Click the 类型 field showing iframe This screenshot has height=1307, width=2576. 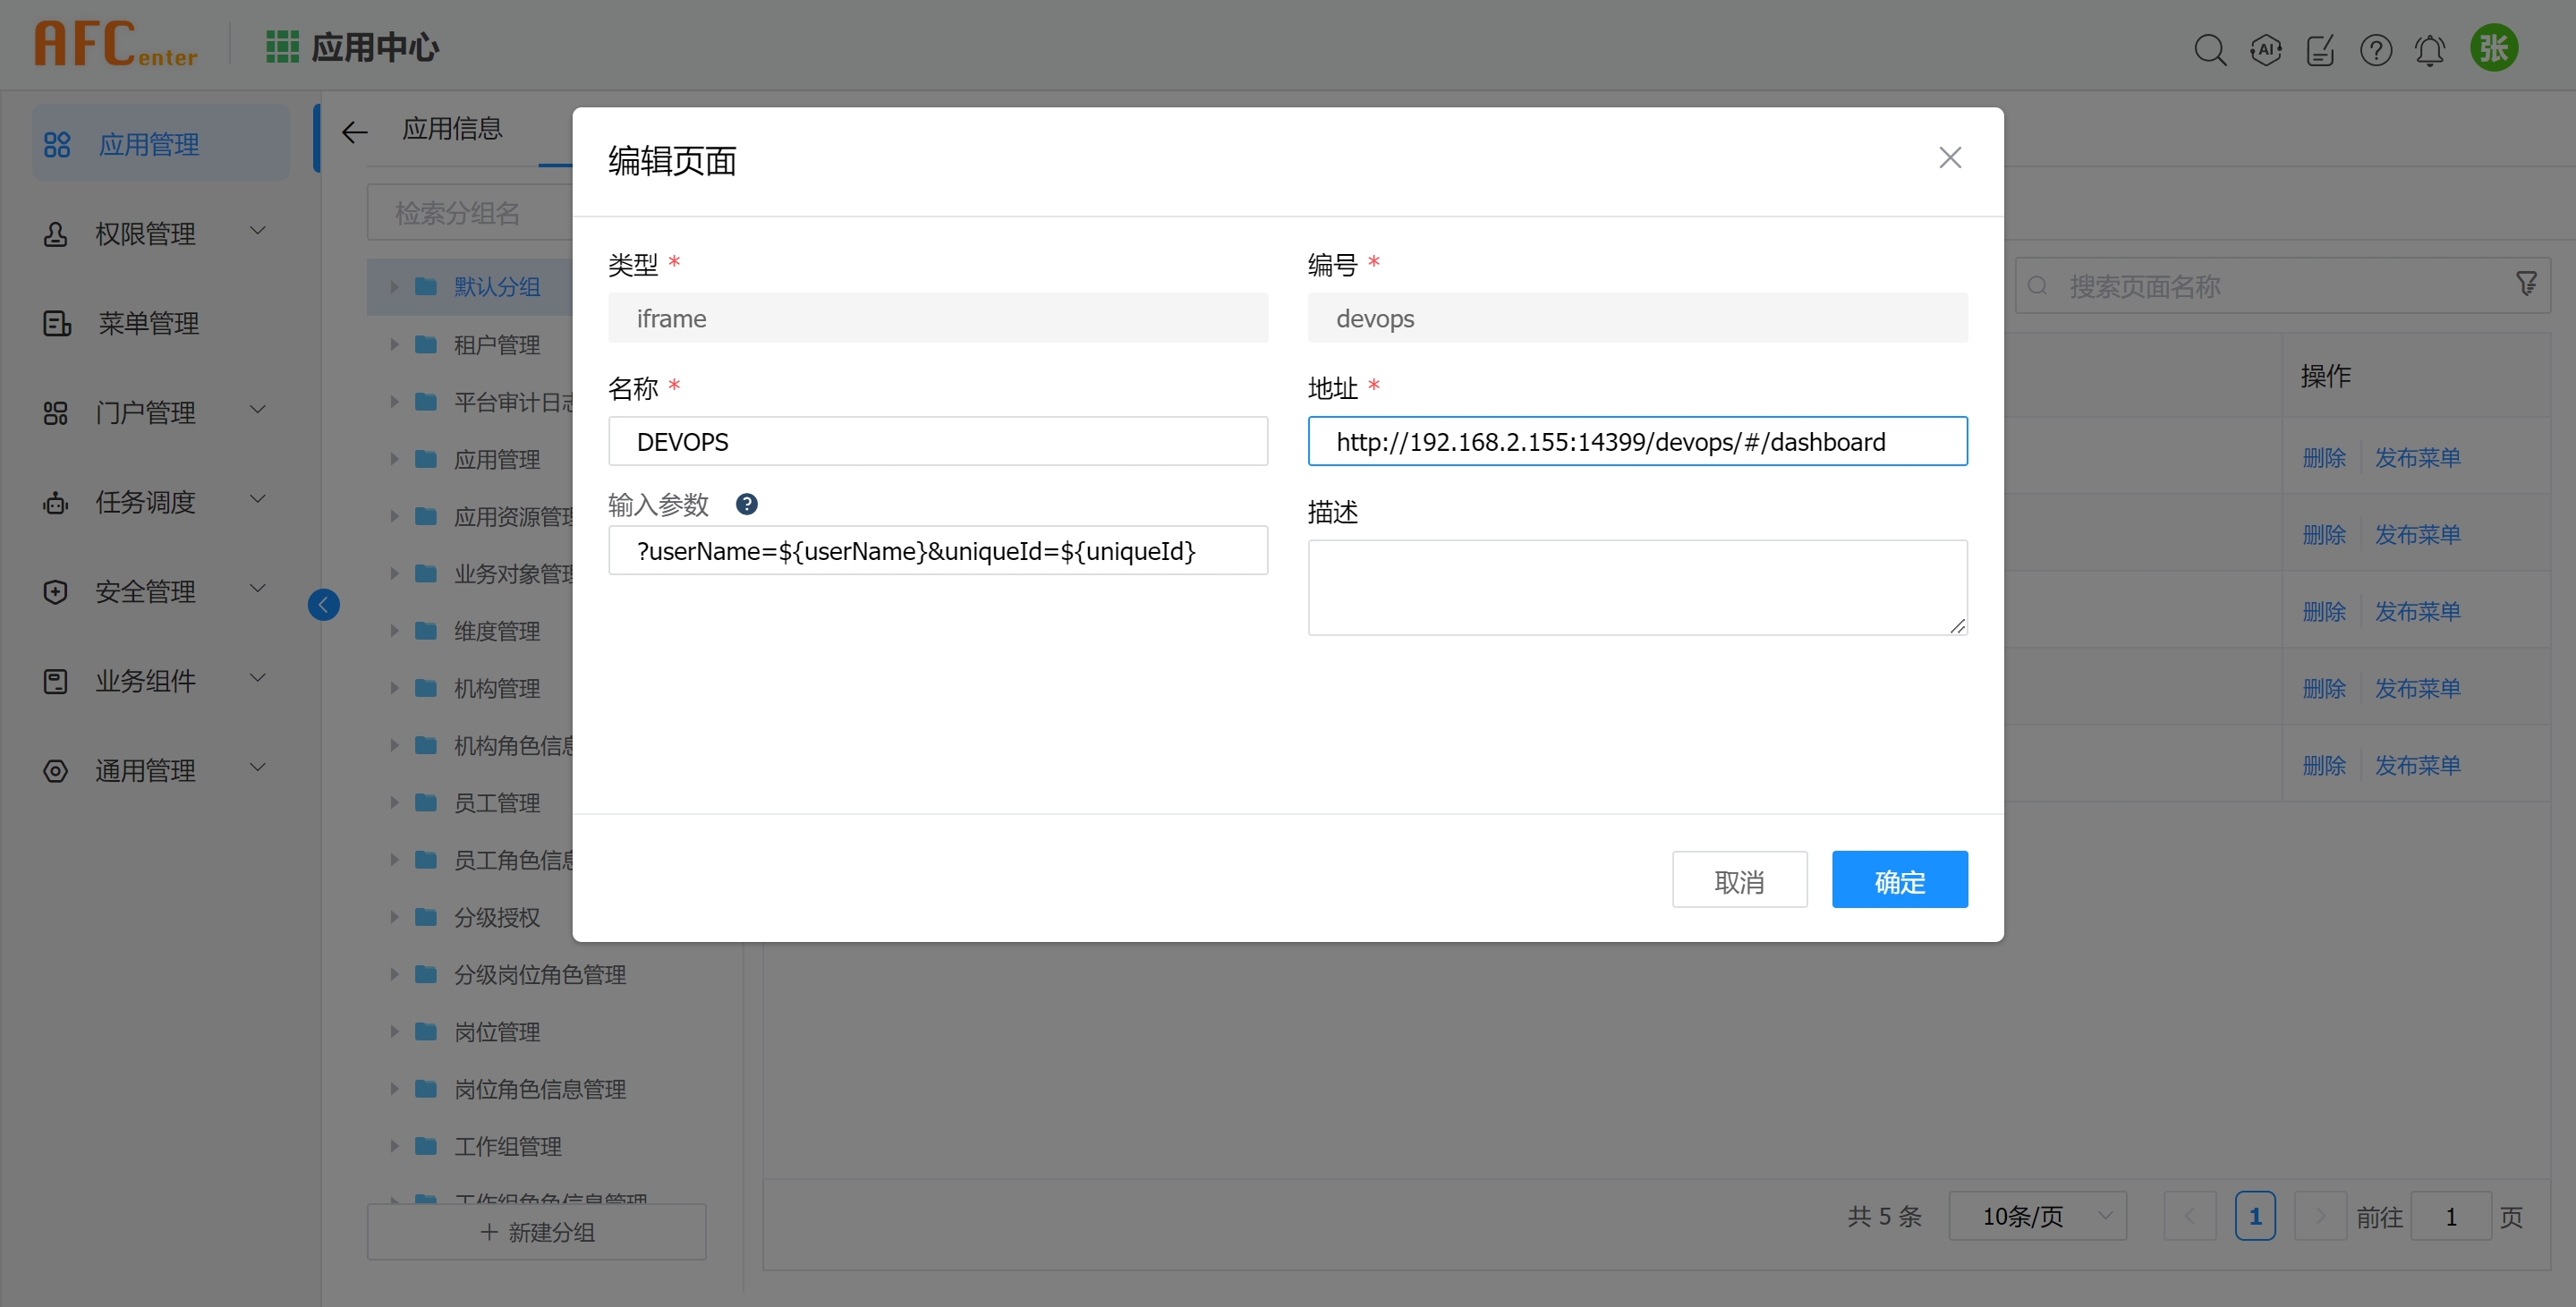coord(937,318)
